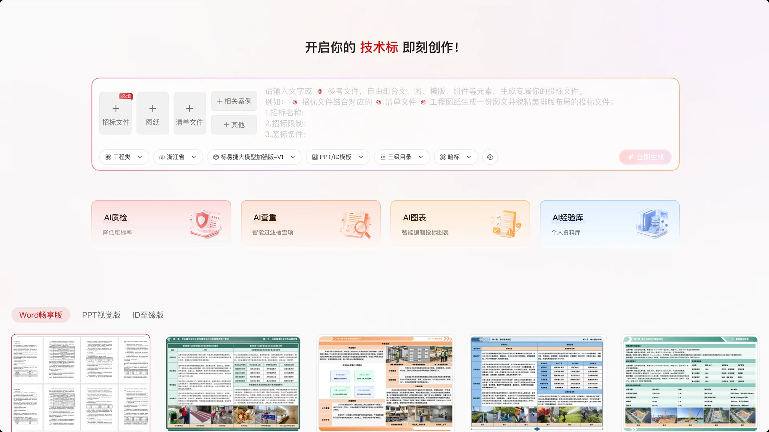
Task: Expand the 暗标 dropdown
Action: 456,157
